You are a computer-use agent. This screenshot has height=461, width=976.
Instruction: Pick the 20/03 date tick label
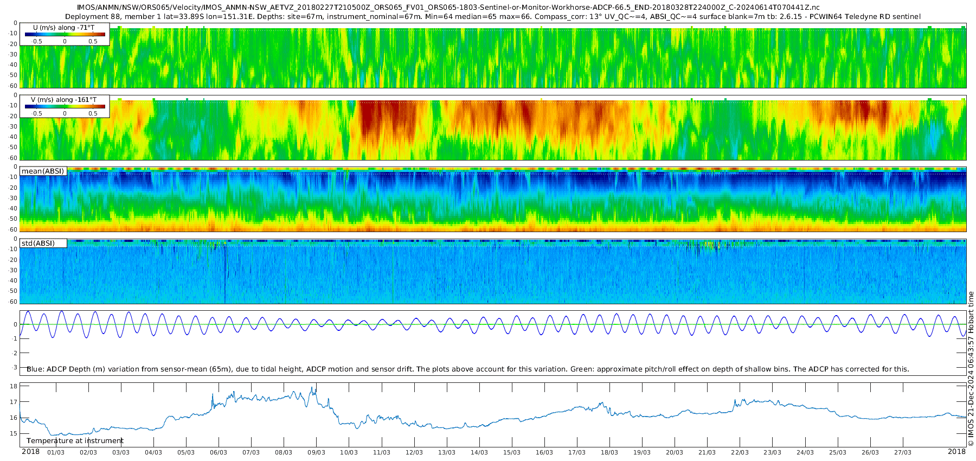click(674, 452)
